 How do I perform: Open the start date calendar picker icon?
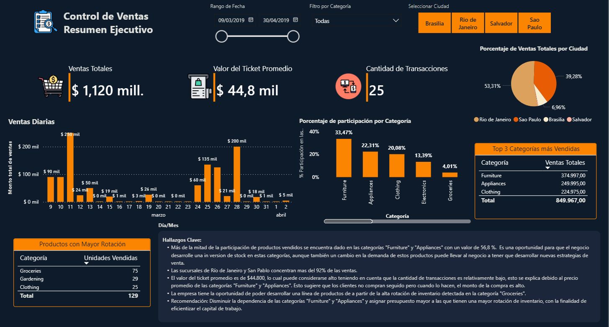point(251,20)
